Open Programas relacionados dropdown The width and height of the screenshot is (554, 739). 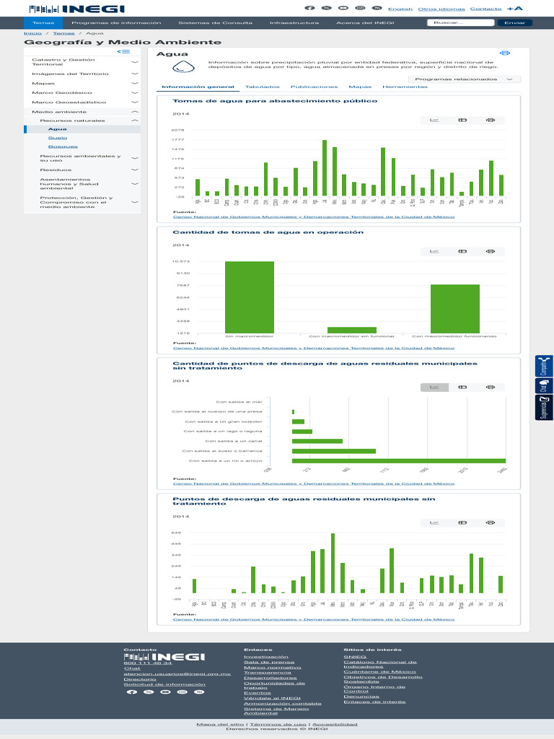click(x=464, y=79)
